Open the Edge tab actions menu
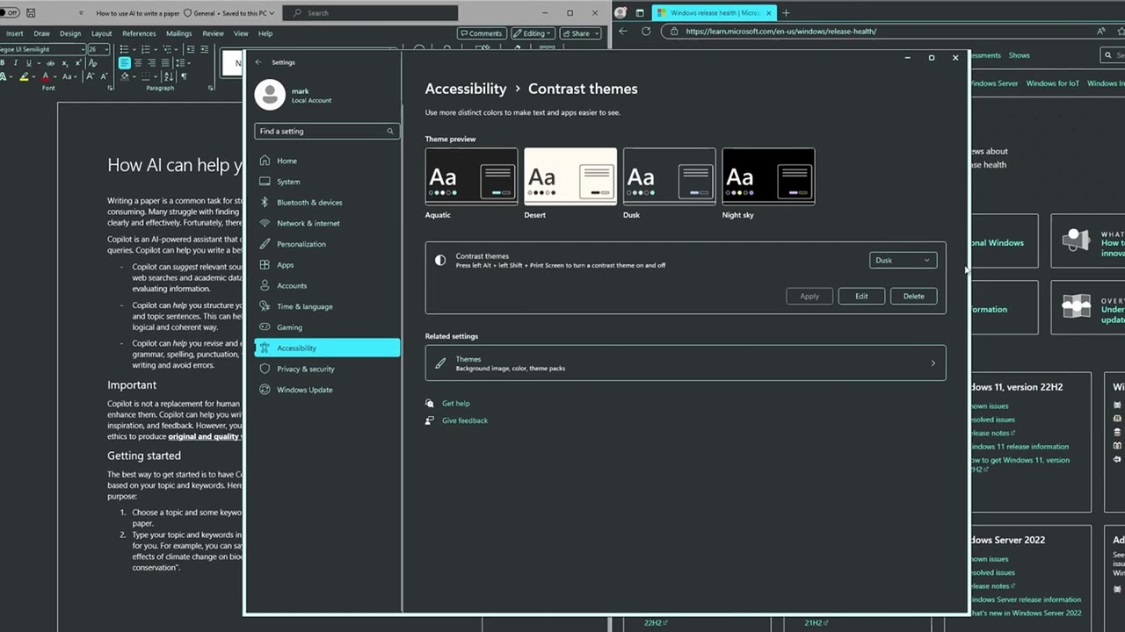 click(x=640, y=12)
